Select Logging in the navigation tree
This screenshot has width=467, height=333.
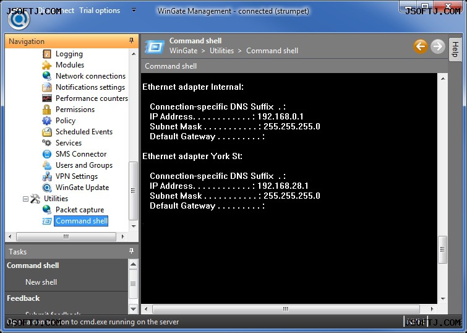pyautogui.click(x=69, y=54)
